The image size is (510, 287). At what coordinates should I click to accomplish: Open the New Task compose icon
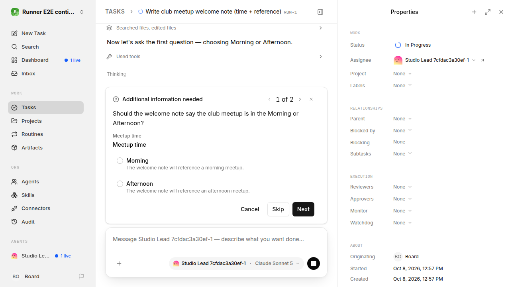(x=14, y=33)
